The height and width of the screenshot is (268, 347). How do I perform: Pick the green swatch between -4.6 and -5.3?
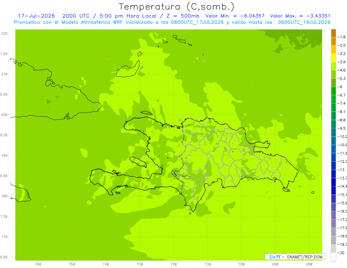(x=333, y=75)
